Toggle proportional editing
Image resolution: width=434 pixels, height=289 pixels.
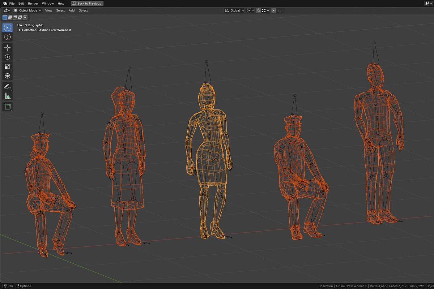point(274,10)
